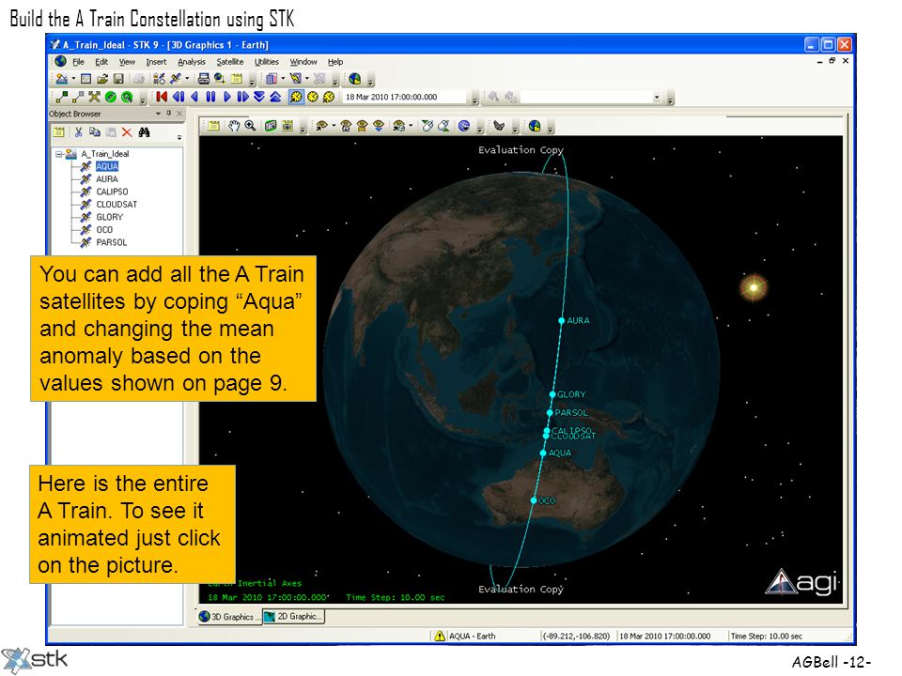Click the 3D toolbar globe with lock icon

click(x=534, y=126)
